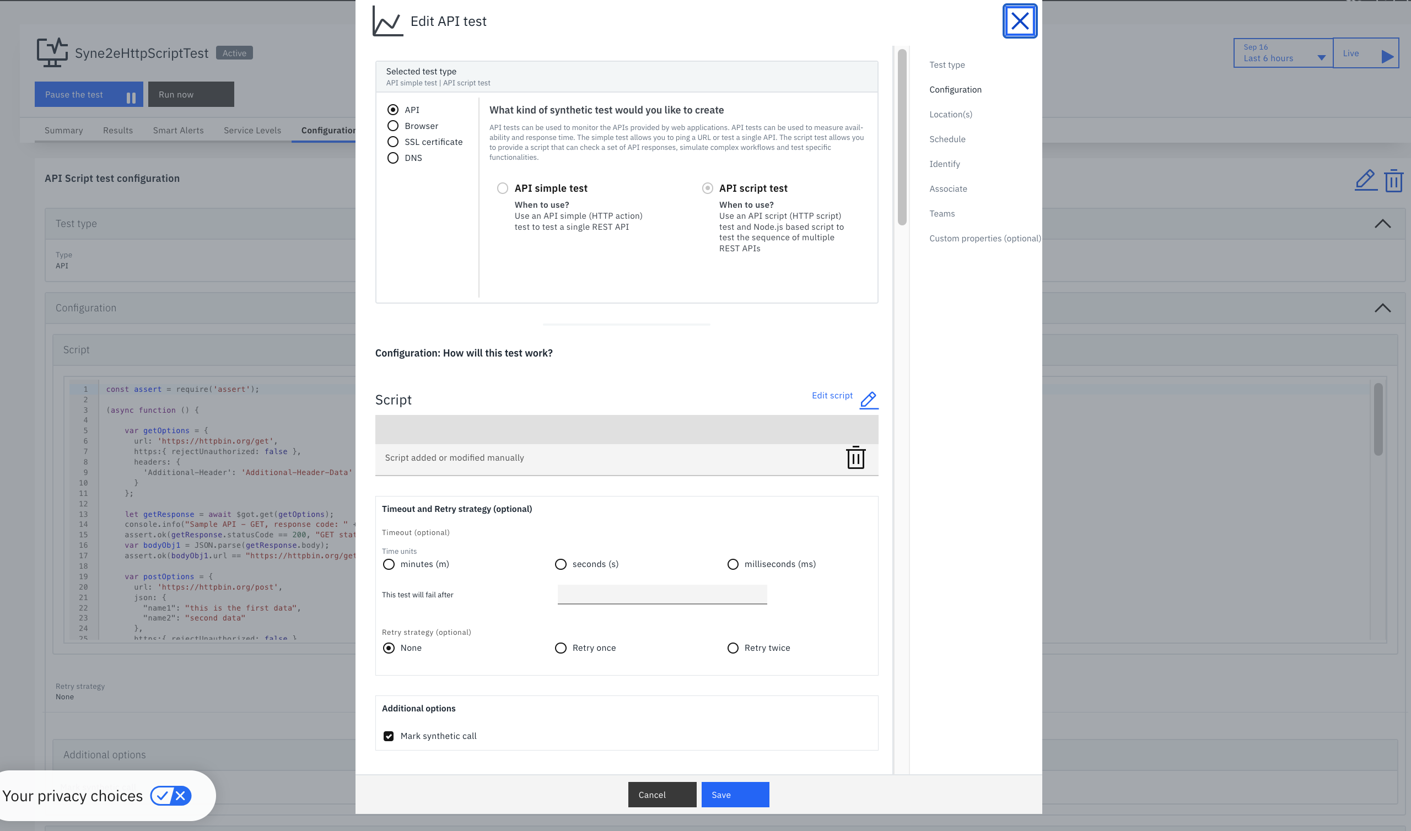This screenshot has height=831, width=1411.
Task: Toggle Your privacy choices switch
Action: point(171,796)
